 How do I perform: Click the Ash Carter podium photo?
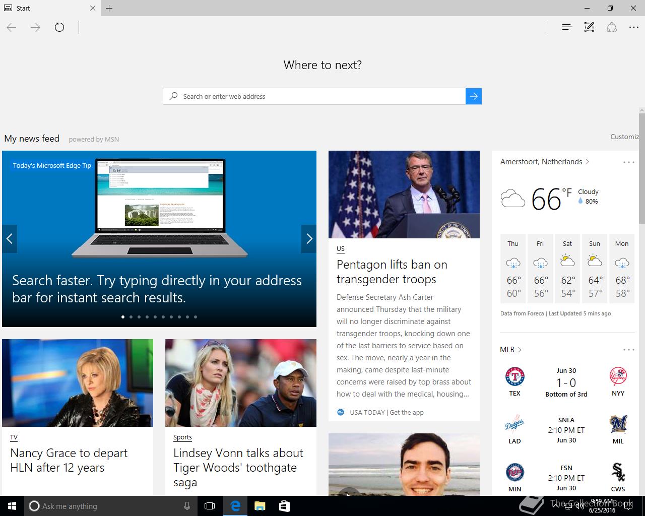pyautogui.click(x=404, y=195)
